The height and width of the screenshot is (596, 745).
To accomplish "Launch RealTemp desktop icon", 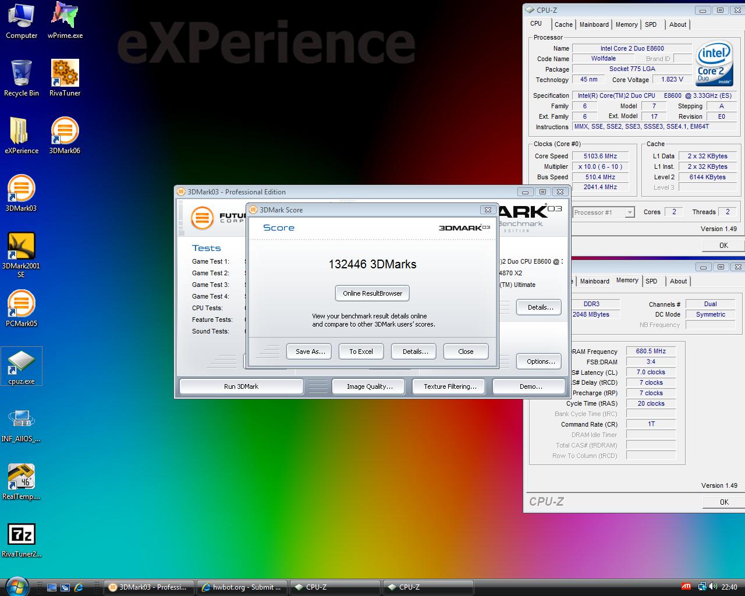I will (x=21, y=481).
